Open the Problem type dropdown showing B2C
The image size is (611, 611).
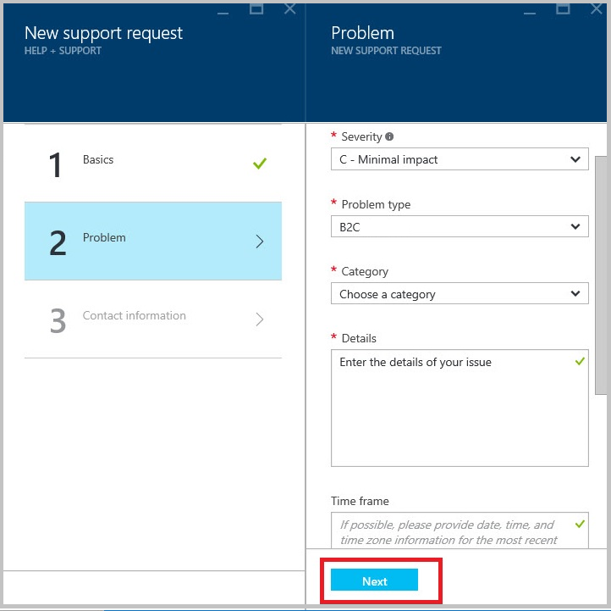460,226
